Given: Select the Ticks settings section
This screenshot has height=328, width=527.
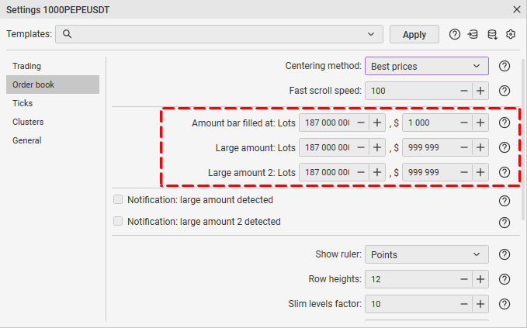Looking at the screenshot, I should pyautogui.click(x=23, y=103).
